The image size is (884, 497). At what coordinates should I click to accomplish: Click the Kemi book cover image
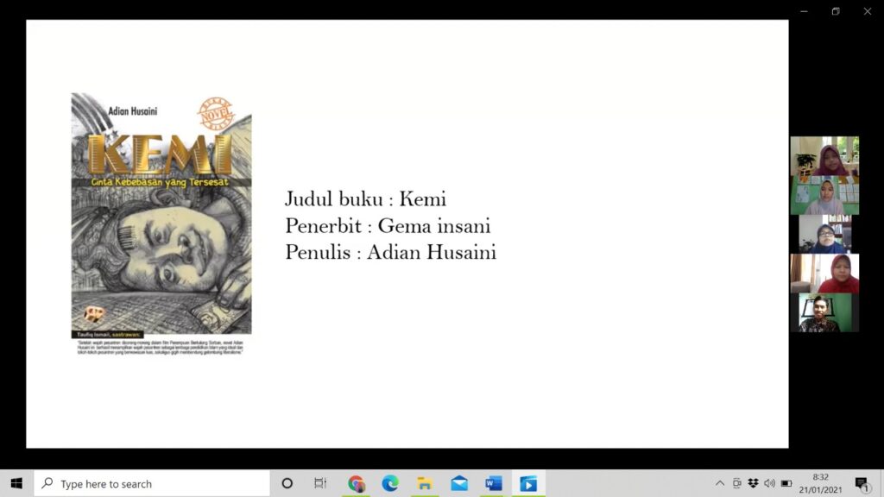pyautogui.click(x=161, y=224)
